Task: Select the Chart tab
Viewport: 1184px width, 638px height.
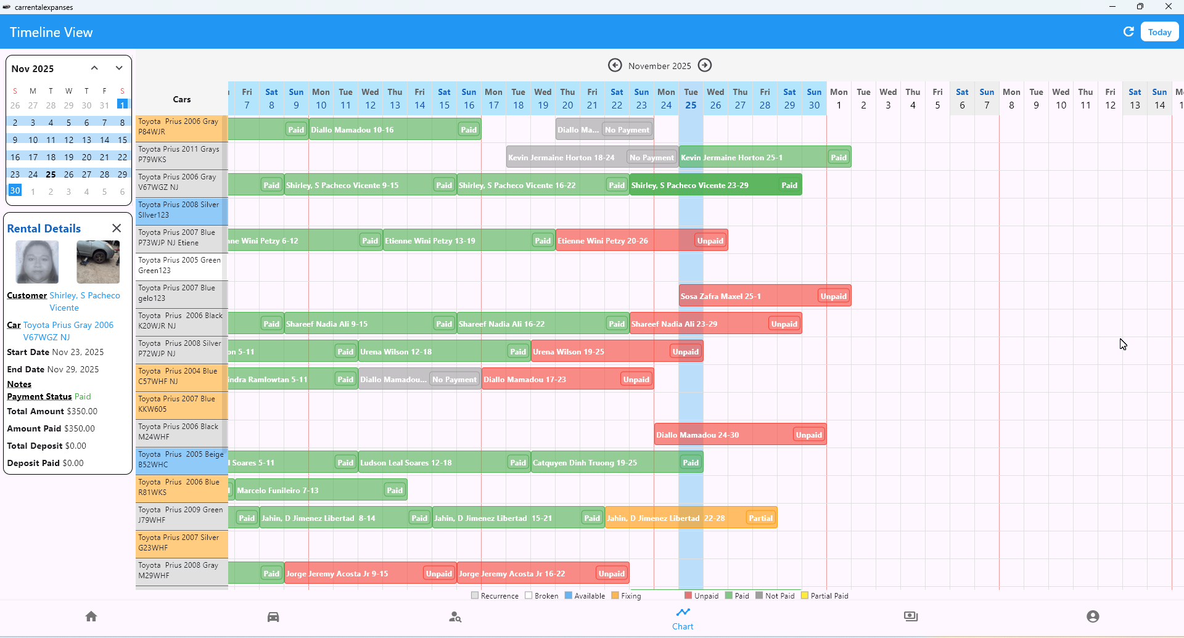Action: click(683, 618)
